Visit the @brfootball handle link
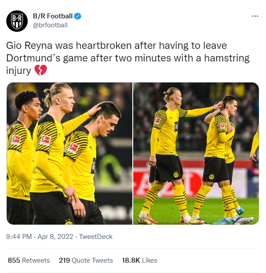 click(x=50, y=25)
